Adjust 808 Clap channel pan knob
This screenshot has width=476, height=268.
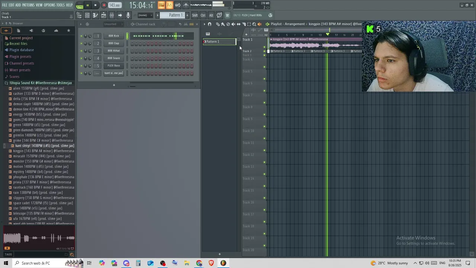85,44
